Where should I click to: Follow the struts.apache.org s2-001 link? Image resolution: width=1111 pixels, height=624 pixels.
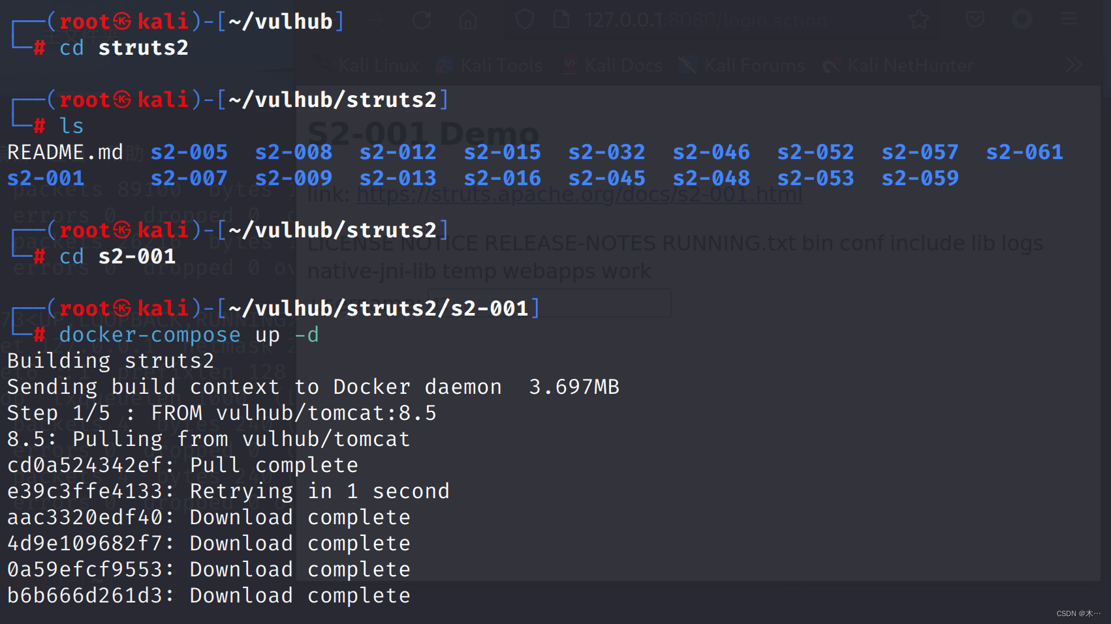580,194
